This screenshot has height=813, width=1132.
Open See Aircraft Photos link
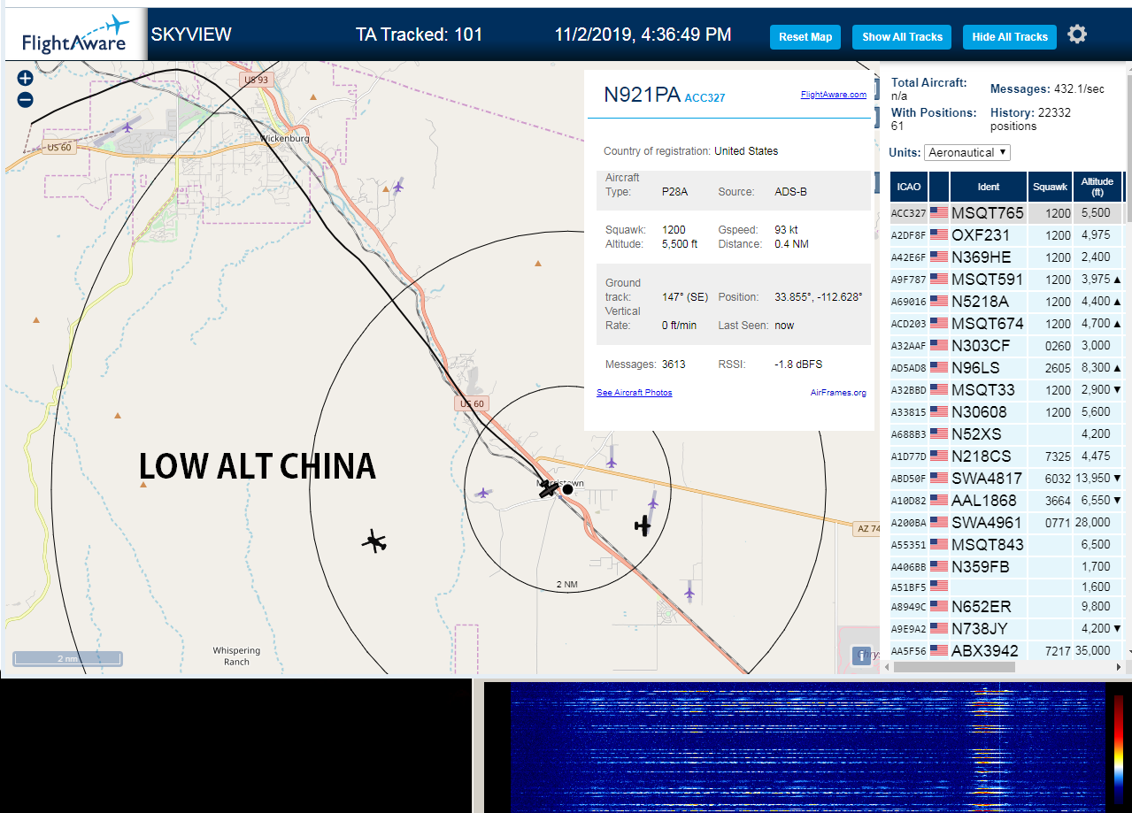[635, 393]
